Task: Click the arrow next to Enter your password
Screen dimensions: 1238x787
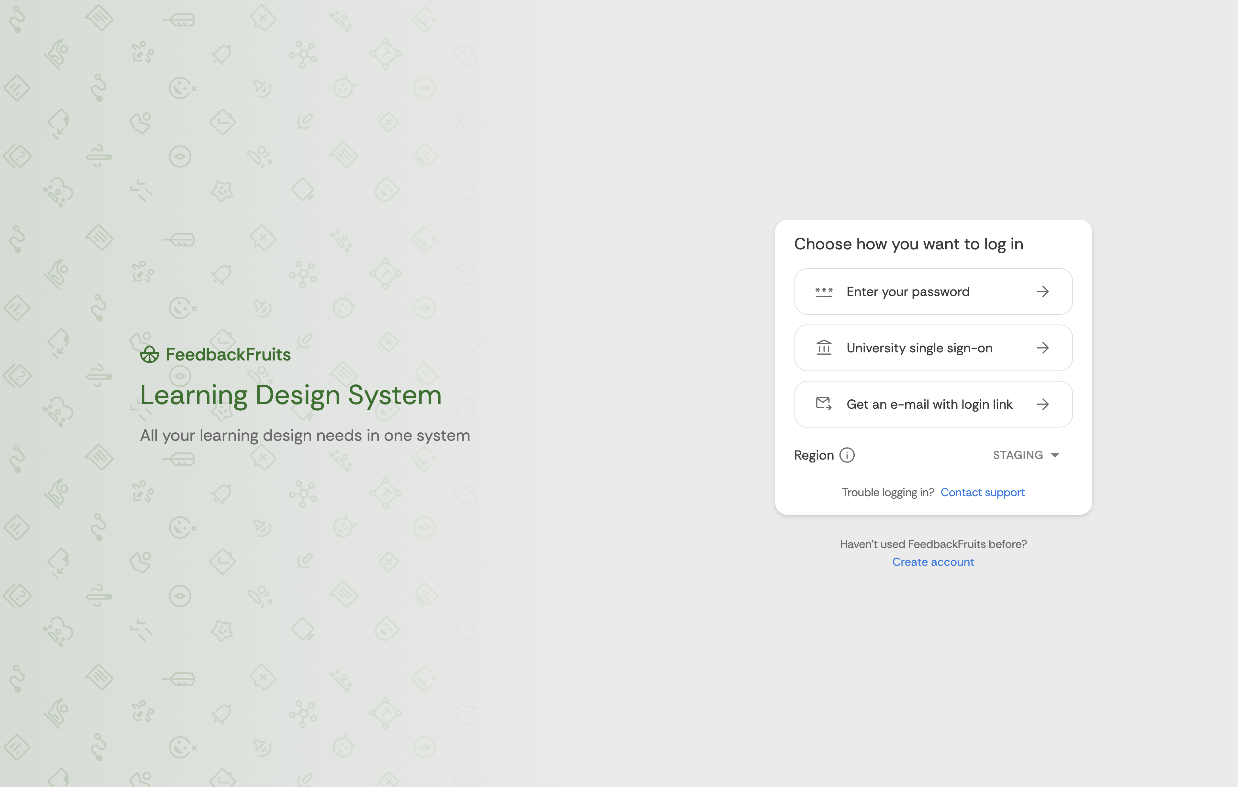Action: pos(1043,292)
